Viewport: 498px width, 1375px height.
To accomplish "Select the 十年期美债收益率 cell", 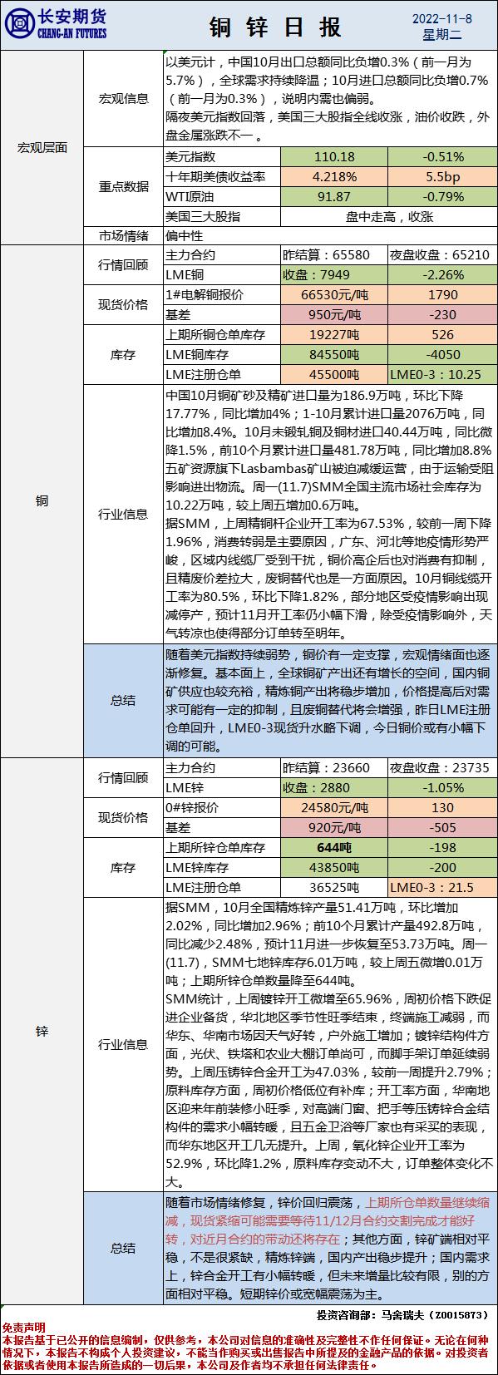I will pos(222,176).
